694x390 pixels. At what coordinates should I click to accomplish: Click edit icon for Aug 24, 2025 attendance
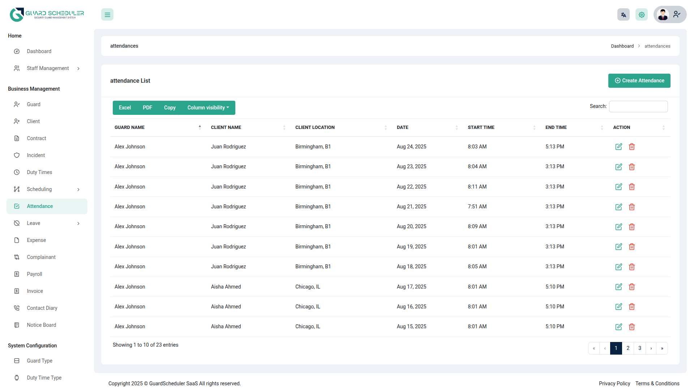pos(618,147)
